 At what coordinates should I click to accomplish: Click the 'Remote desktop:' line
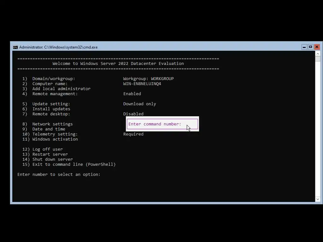pyautogui.click(x=51, y=114)
